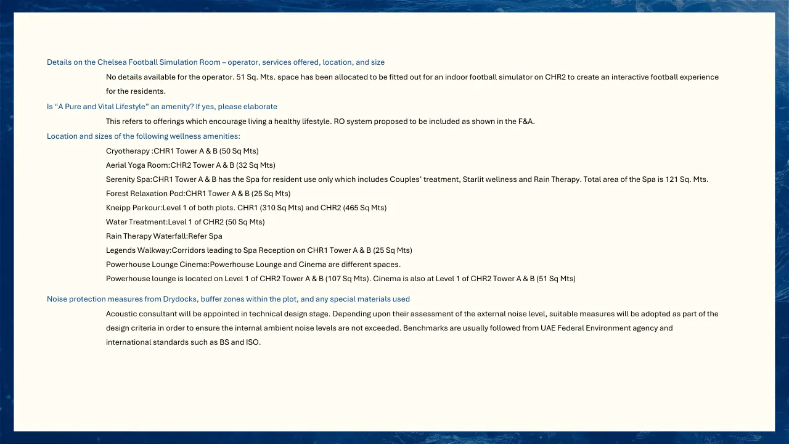789x444 pixels.
Task: Click the line ending "for the residents."
Action: pos(136,91)
